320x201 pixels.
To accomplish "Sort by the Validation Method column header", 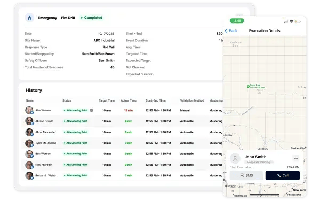I will (x=192, y=100).
